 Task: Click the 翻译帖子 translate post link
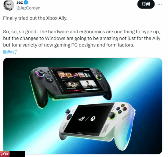(x=10, y=52)
